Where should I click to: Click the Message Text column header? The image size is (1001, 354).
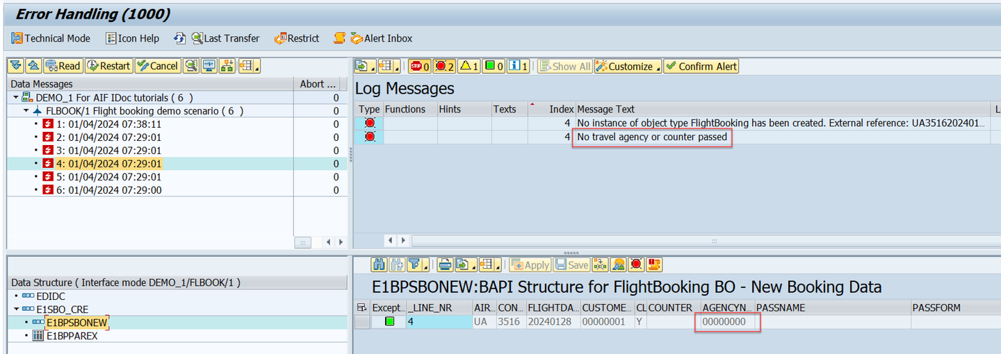[783, 109]
